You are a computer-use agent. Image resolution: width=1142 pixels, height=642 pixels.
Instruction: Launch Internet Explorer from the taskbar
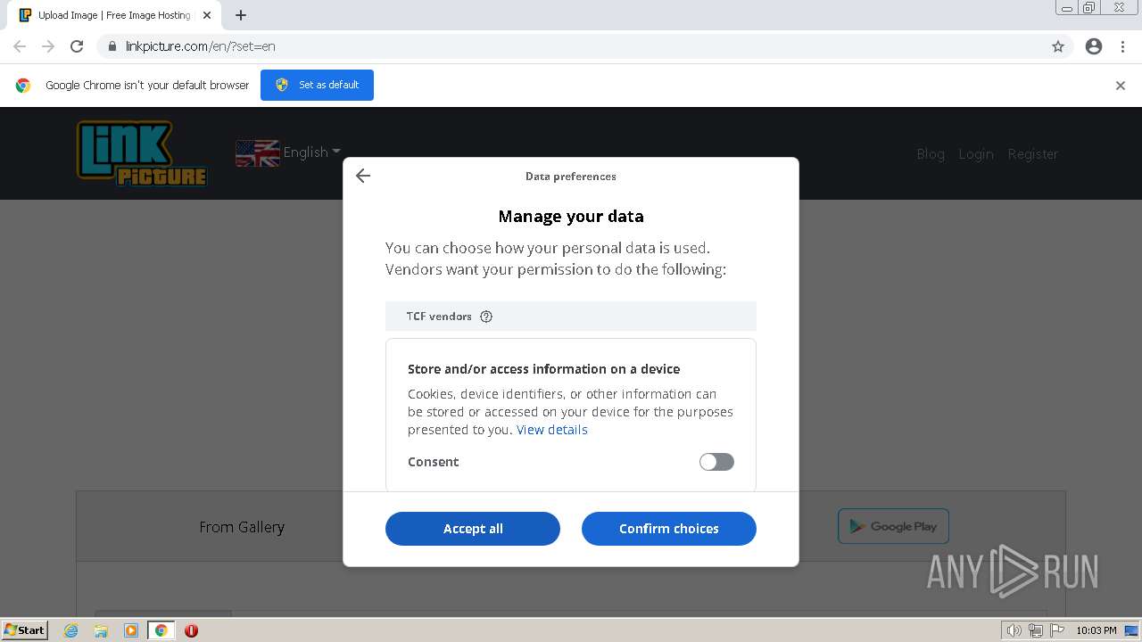71,630
